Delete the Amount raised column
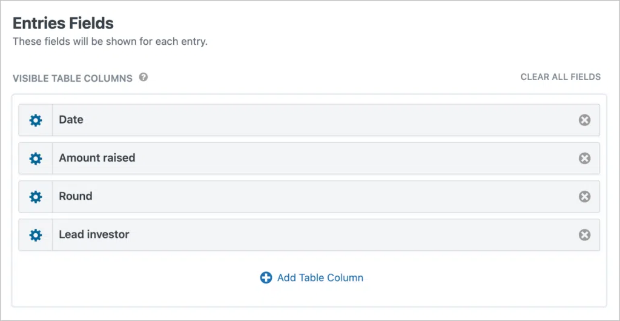Viewport: 620px width, 321px height. point(584,158)
